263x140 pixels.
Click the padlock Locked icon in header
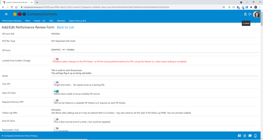click(x=245, y=14)
